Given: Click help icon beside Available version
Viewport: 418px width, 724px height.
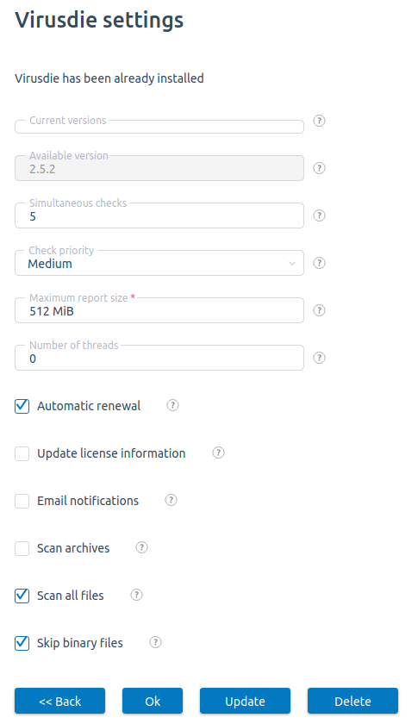Looking at the screenshot, I should click(319, 168).
